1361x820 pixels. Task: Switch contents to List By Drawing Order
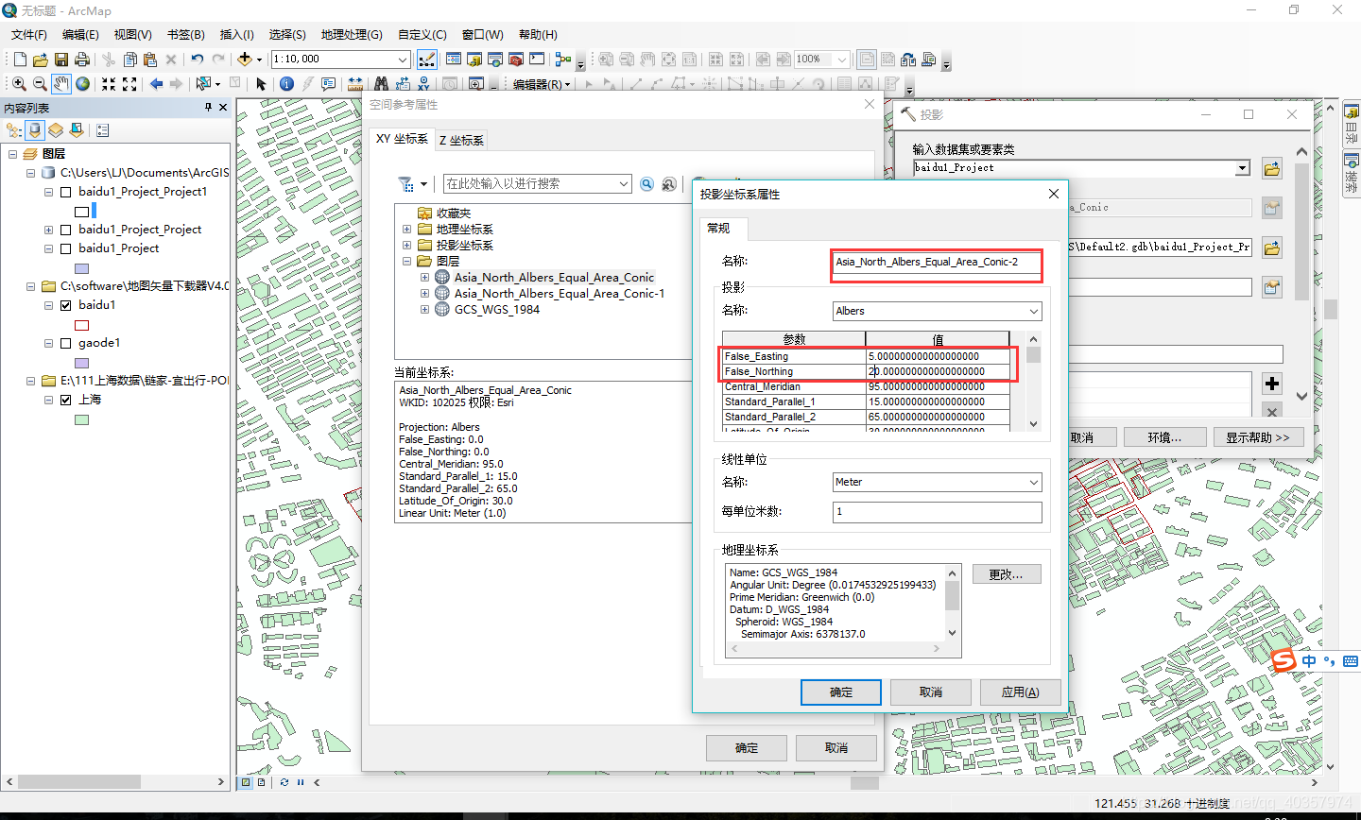[14, 130]
